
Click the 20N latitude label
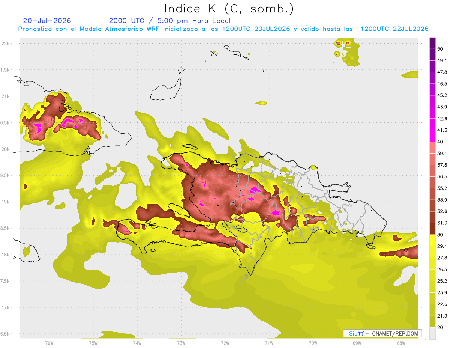coord(6,149)
